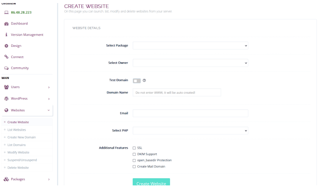The image size is (320, 190).
Task: Click the Community chat bubbles icon
Action: [6, 68]
